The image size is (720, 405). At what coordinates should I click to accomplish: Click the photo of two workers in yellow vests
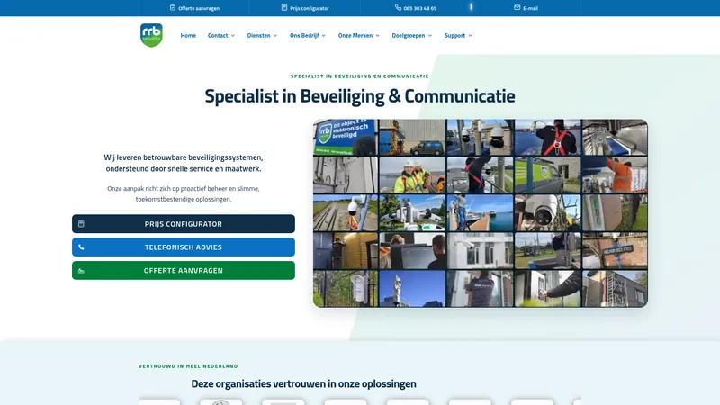[x=412, y=175]
